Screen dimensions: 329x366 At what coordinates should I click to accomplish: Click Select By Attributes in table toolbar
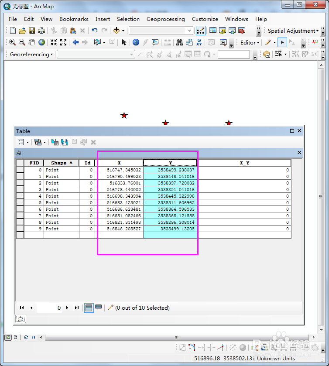click(x=55, y=142)
